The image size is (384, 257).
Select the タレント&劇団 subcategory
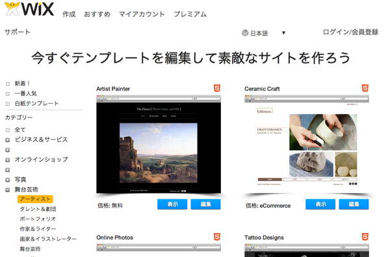38,209
